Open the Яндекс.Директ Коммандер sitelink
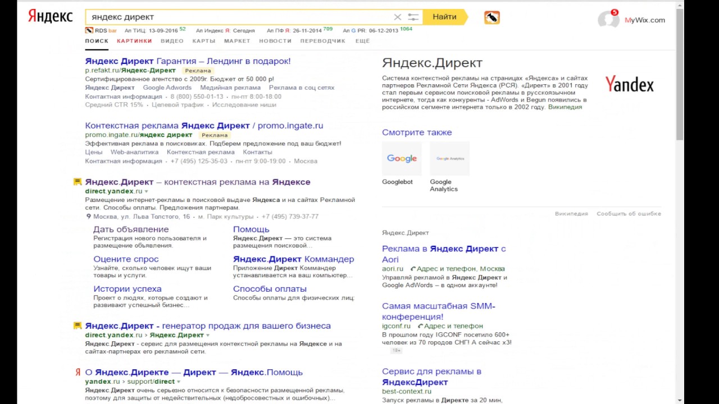Viewport: 719px width, 404px height. (294, 259)
